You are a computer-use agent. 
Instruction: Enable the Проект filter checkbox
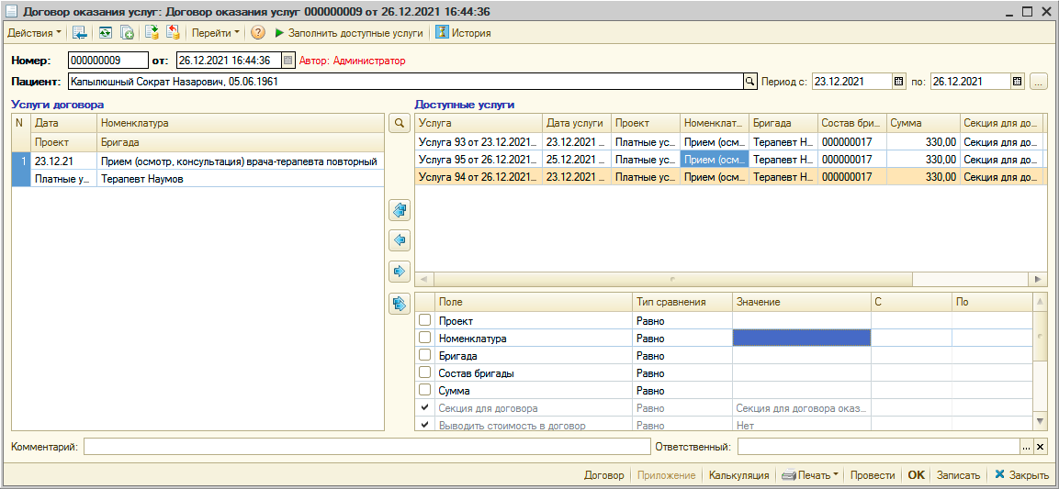point(424,321)
